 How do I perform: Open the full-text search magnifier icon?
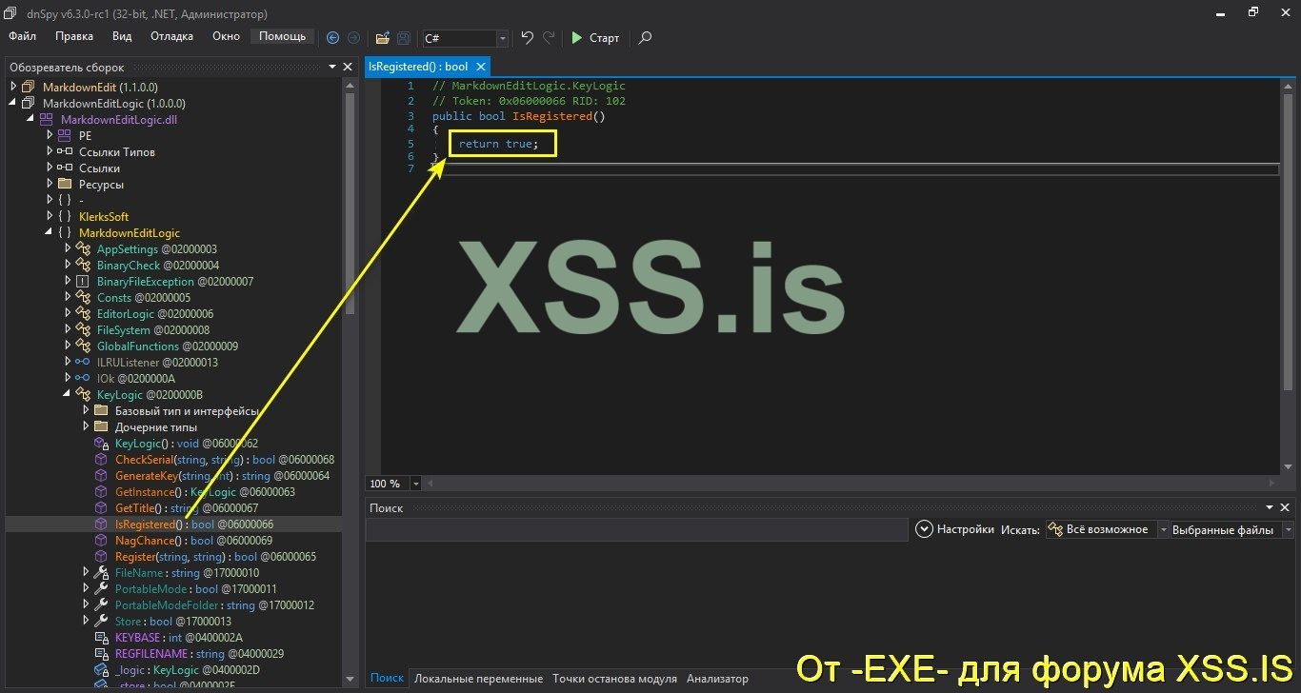[645, 39]
